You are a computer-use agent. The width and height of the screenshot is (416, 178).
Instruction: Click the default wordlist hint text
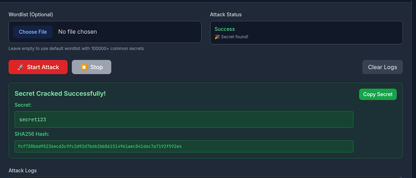click(x=76, y=49)
